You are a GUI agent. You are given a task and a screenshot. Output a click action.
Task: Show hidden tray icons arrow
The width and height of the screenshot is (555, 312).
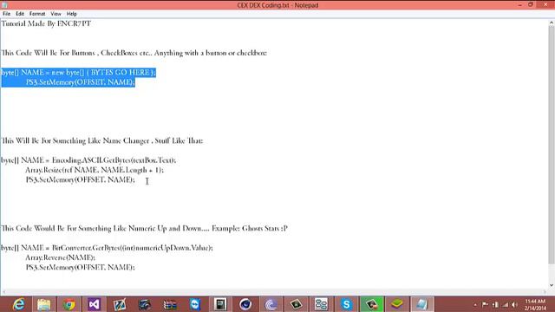coord(475,304)
